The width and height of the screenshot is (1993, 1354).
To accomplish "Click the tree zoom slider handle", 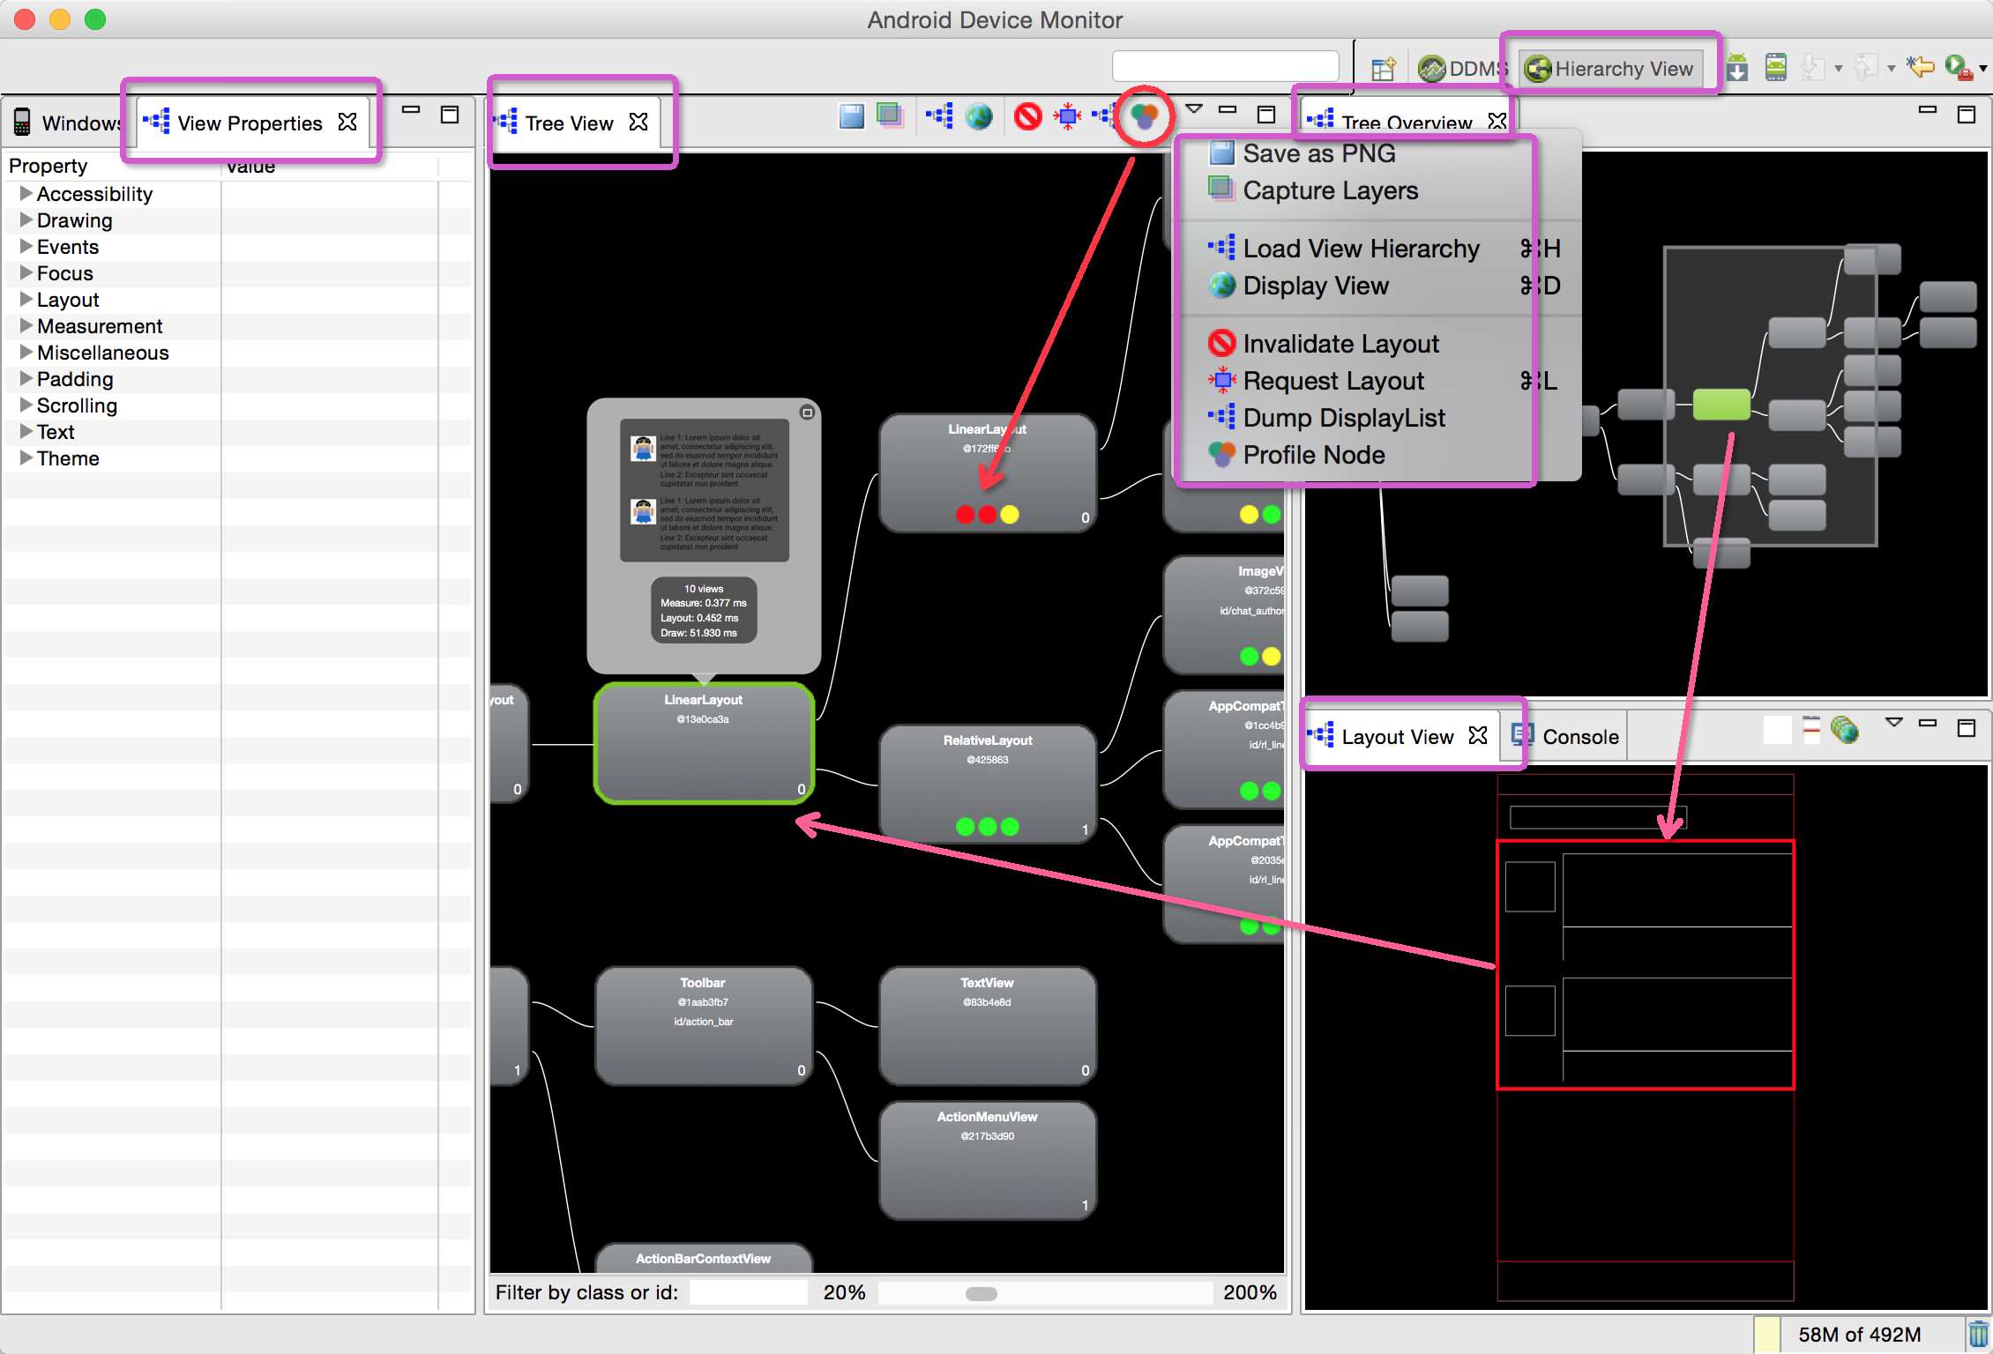I will click(981, 1293).
